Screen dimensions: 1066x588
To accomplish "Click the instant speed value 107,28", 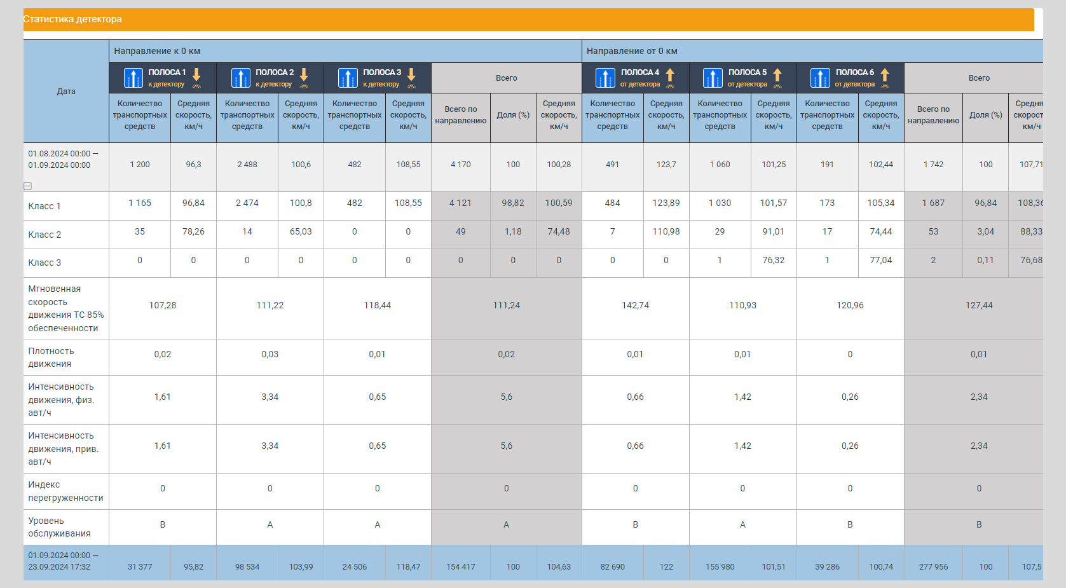I will pyautogui.click(x=163, y=305).
